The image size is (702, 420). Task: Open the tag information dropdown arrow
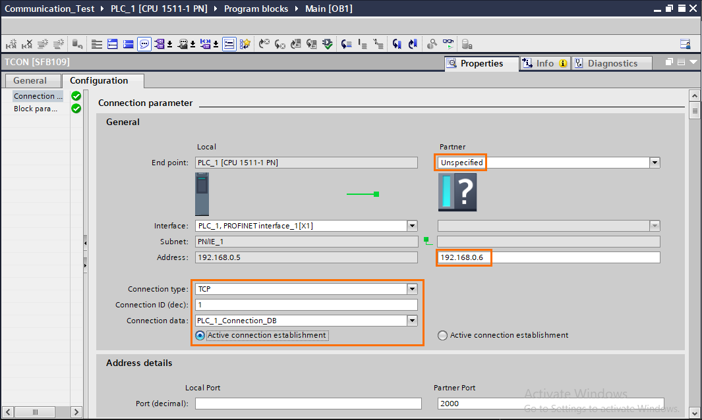tap(192, 44)
